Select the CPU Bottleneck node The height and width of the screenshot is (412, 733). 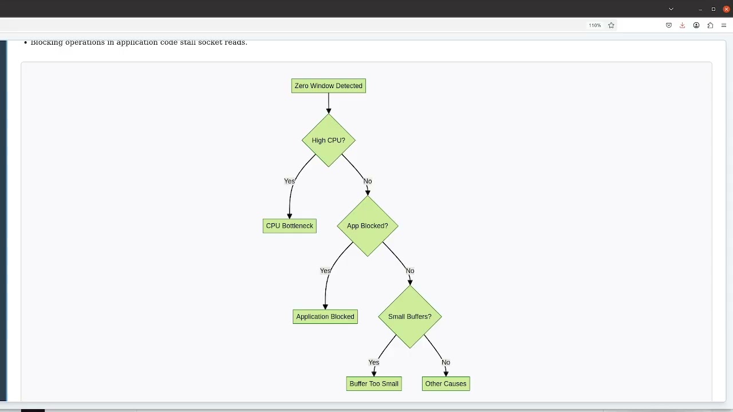[x=290, y=226]
